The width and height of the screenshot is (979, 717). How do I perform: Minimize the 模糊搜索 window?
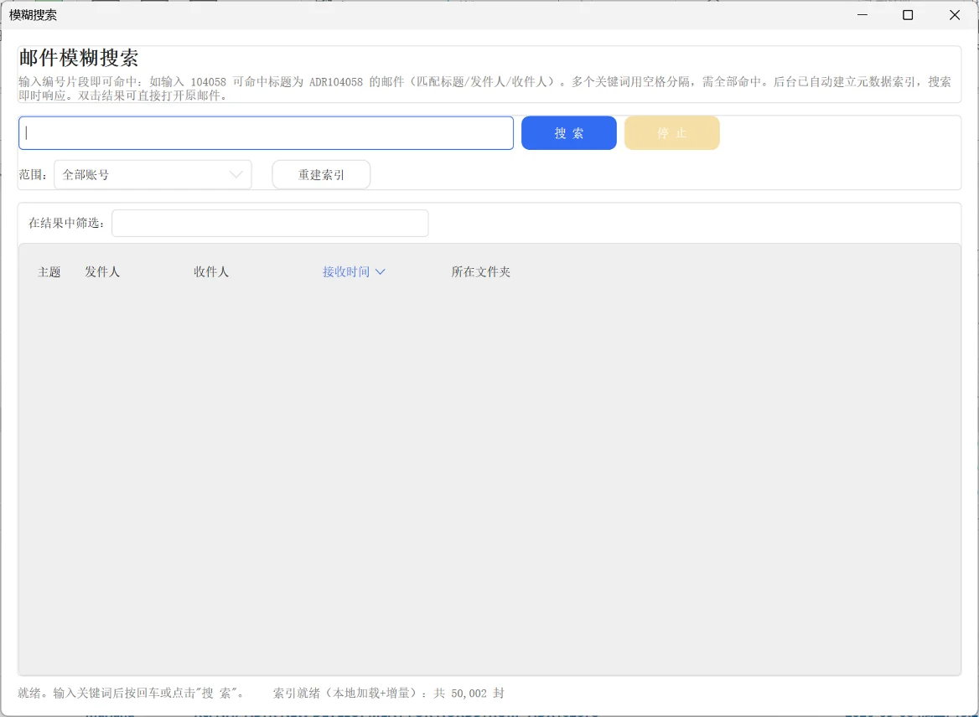click(x=862, y=14)
